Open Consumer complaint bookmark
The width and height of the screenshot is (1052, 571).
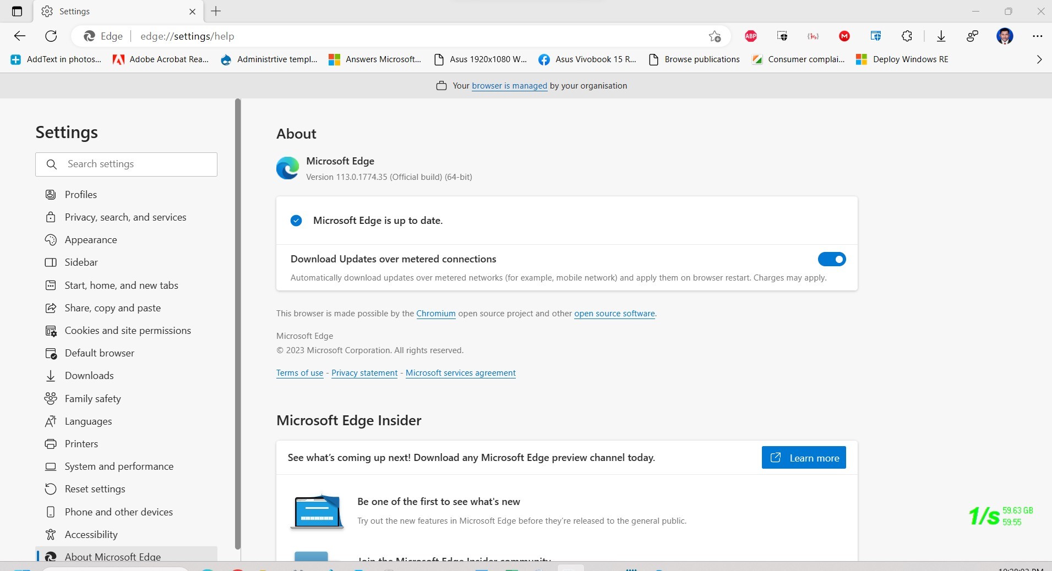[799, 59]
